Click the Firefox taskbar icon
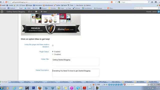 coord(40,88)
